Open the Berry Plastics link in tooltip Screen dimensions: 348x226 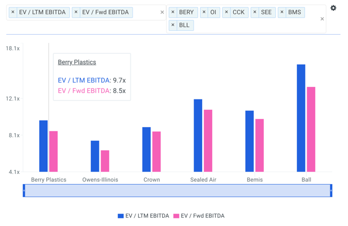[x=77, y=62]
